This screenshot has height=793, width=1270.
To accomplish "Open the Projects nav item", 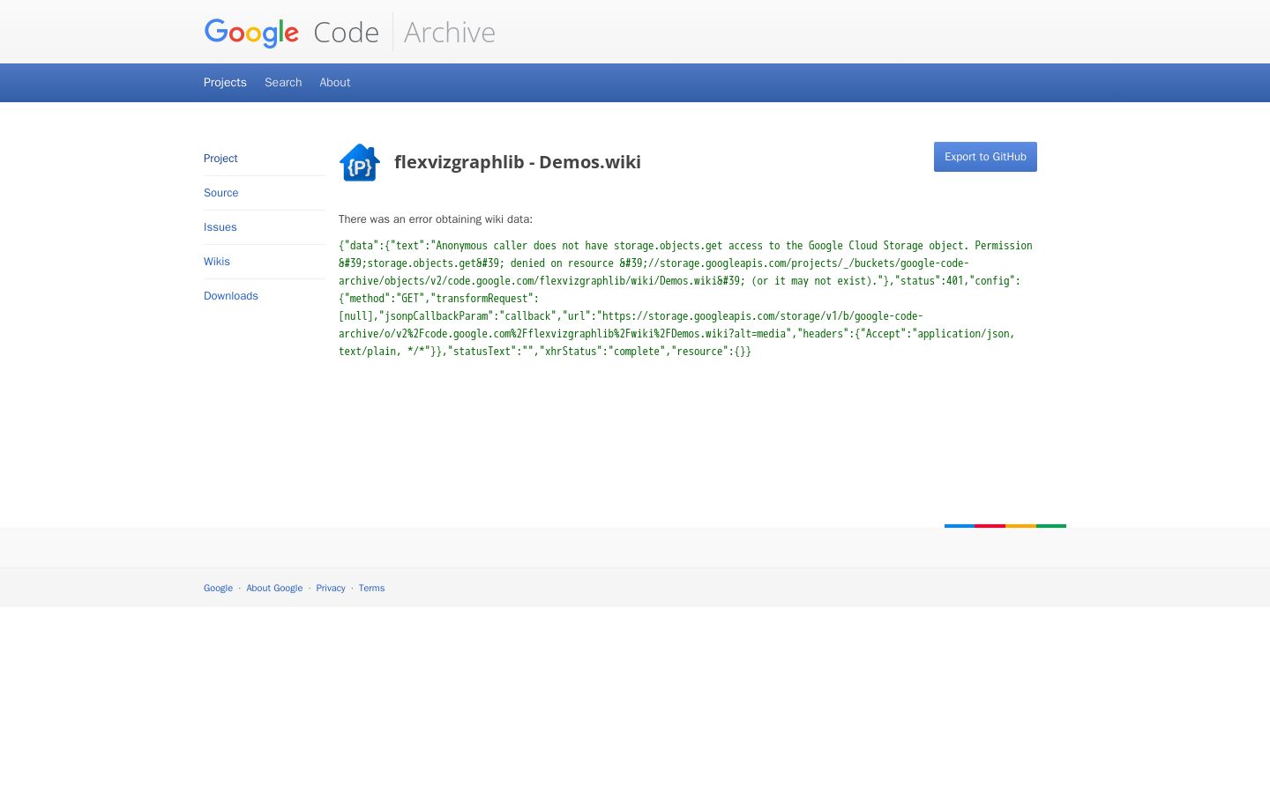I will 225,83.
